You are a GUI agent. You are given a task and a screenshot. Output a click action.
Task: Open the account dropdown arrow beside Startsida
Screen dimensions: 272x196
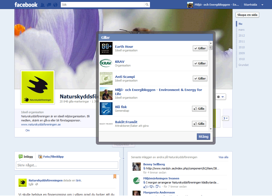point(263,5)
